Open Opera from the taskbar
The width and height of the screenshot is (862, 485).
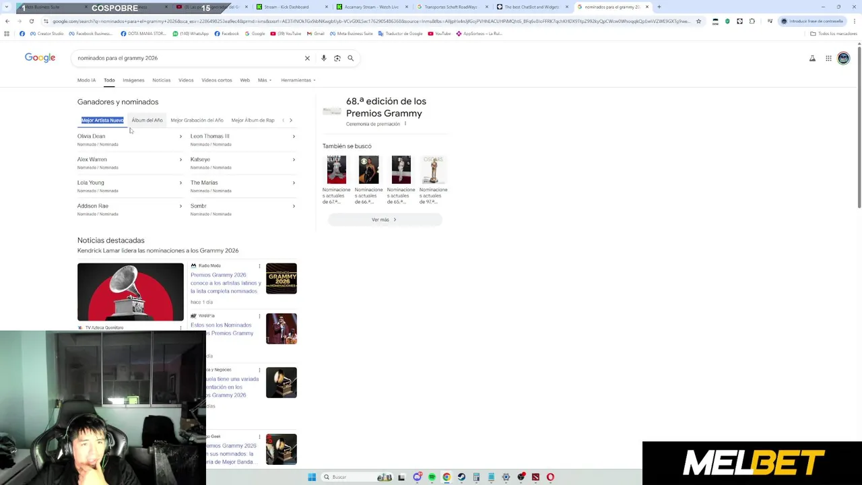point(550,477)
